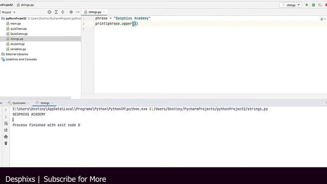Click 'Process finished with exit code 0' text
This screenshot has height=184, width=327.
[x=46, y=125]
